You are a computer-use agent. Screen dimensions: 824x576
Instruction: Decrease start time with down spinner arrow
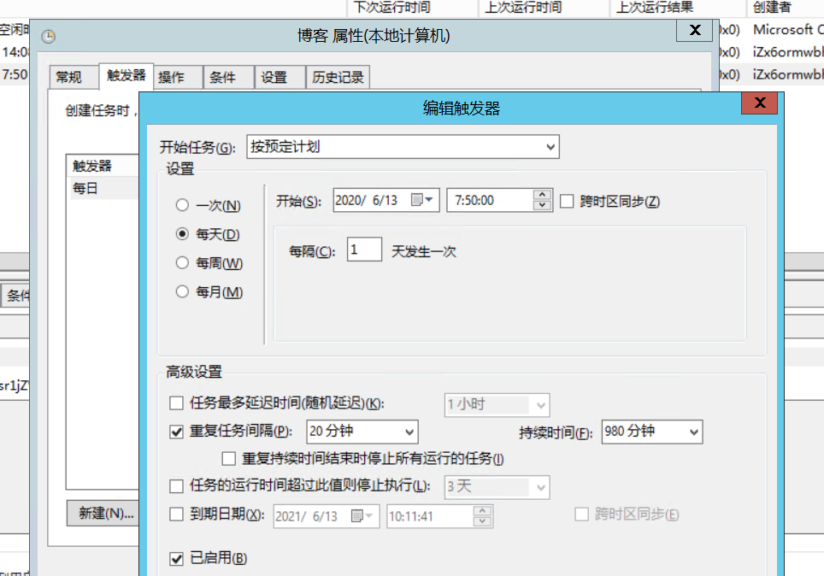542,205
